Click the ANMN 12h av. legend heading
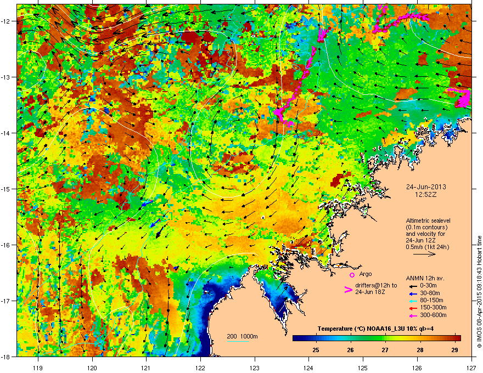 coord(424,278)
